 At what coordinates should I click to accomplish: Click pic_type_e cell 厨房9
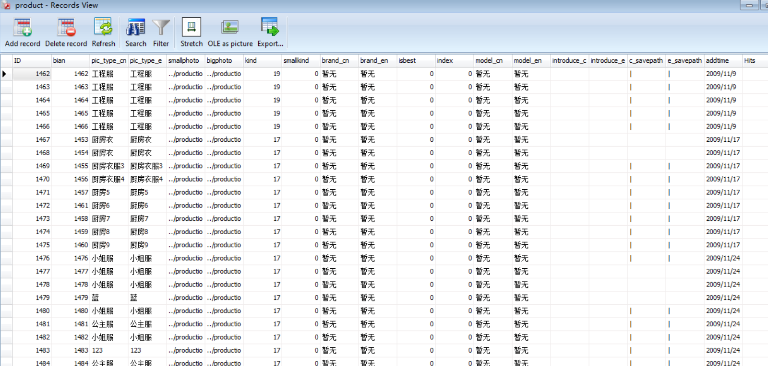click(x=147, y=245)
